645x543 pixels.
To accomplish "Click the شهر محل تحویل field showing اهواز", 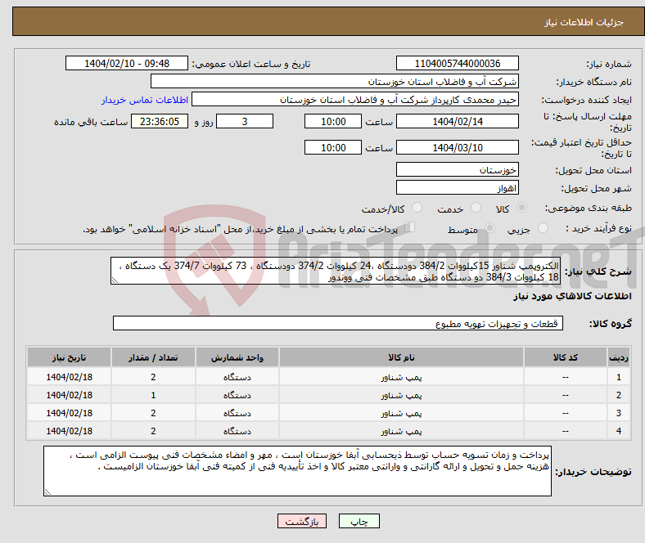I will [457, 187].
